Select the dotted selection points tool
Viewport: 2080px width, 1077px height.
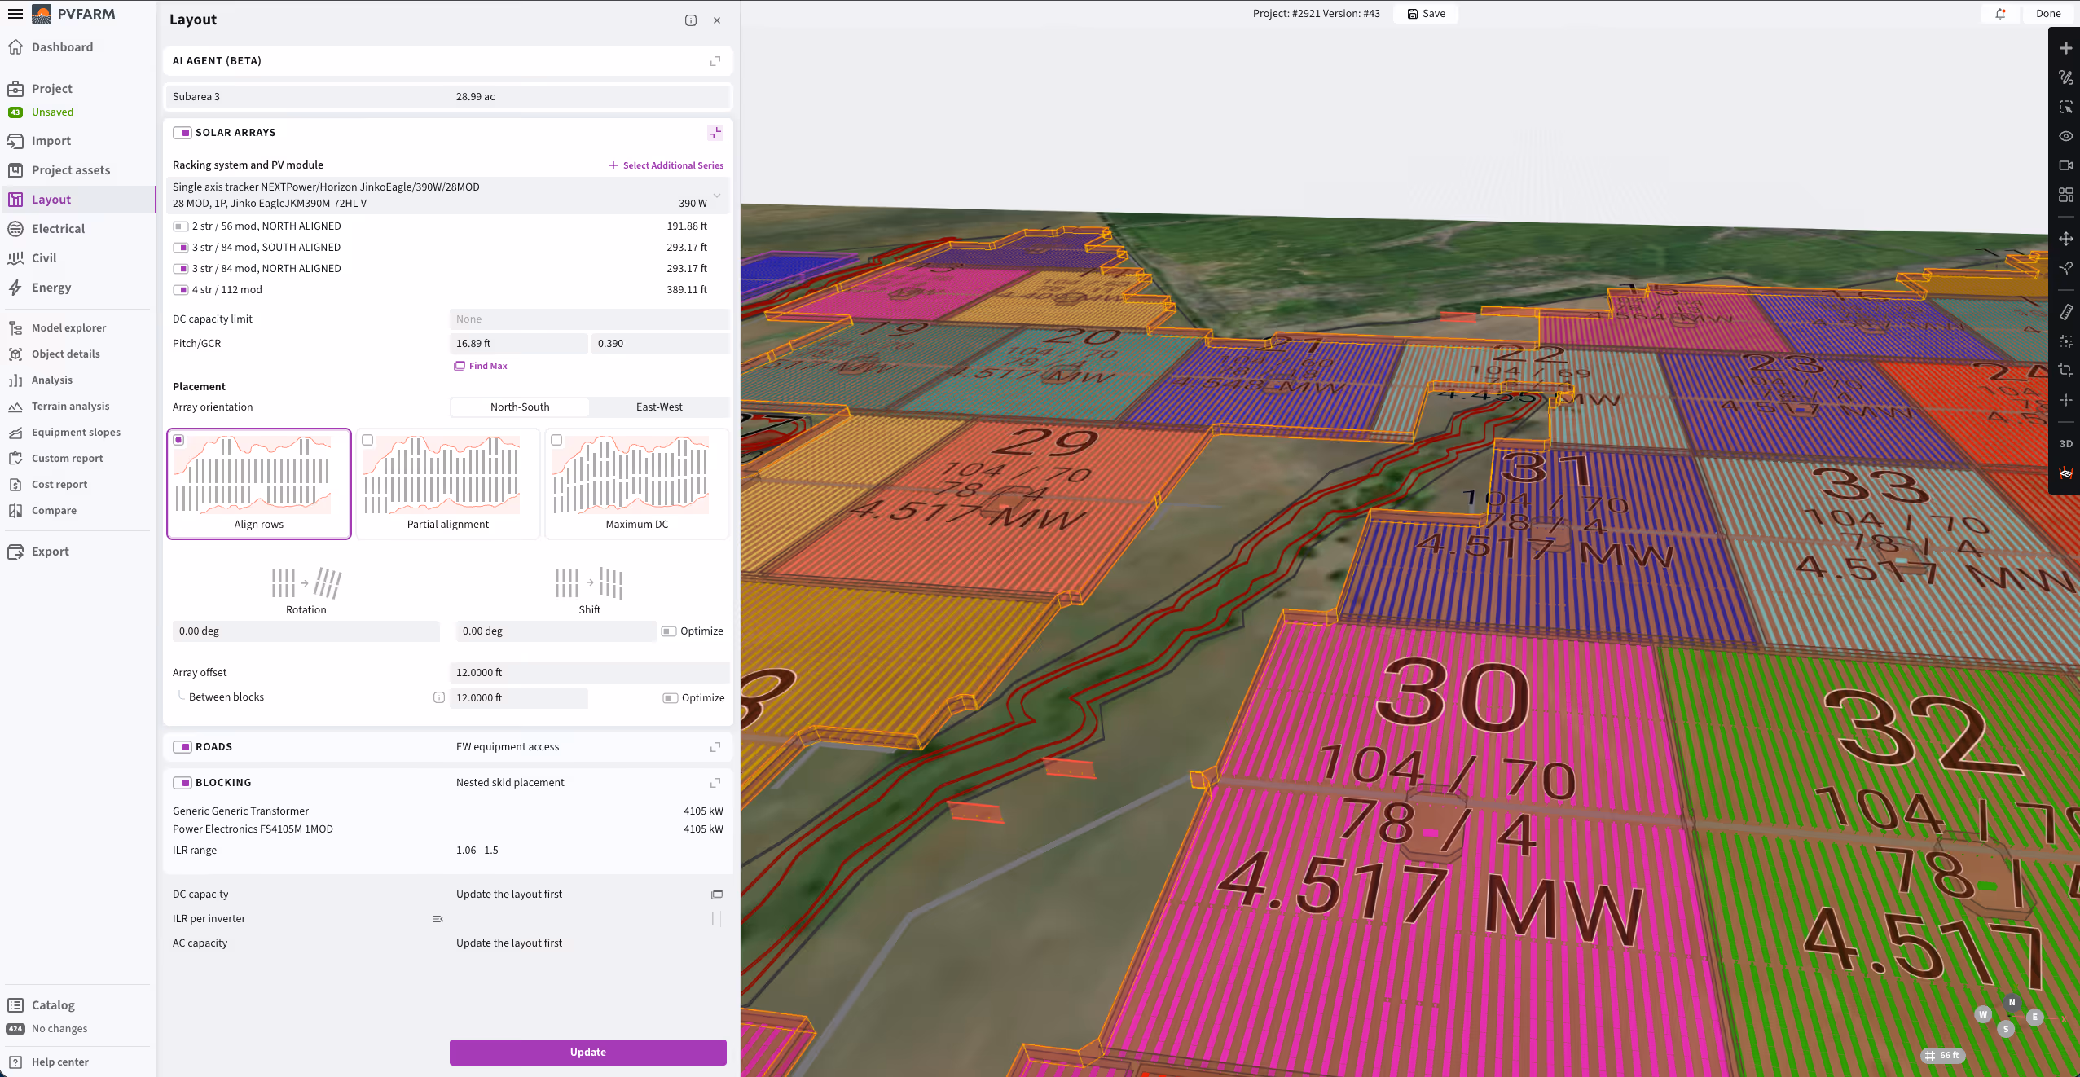coord(2065,342)
